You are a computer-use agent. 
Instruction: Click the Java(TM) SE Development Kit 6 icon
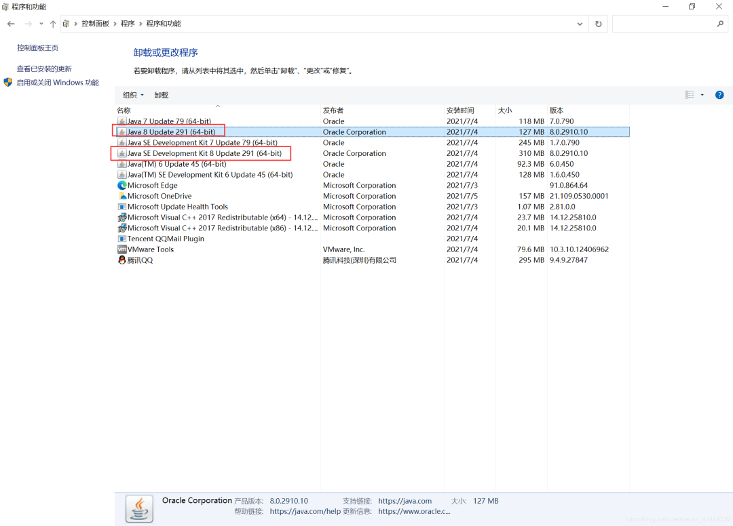(x=122, y=175)
